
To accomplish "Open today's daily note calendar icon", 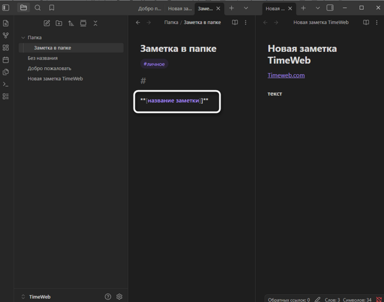I will pyautogui.click(x=6, y=60).
